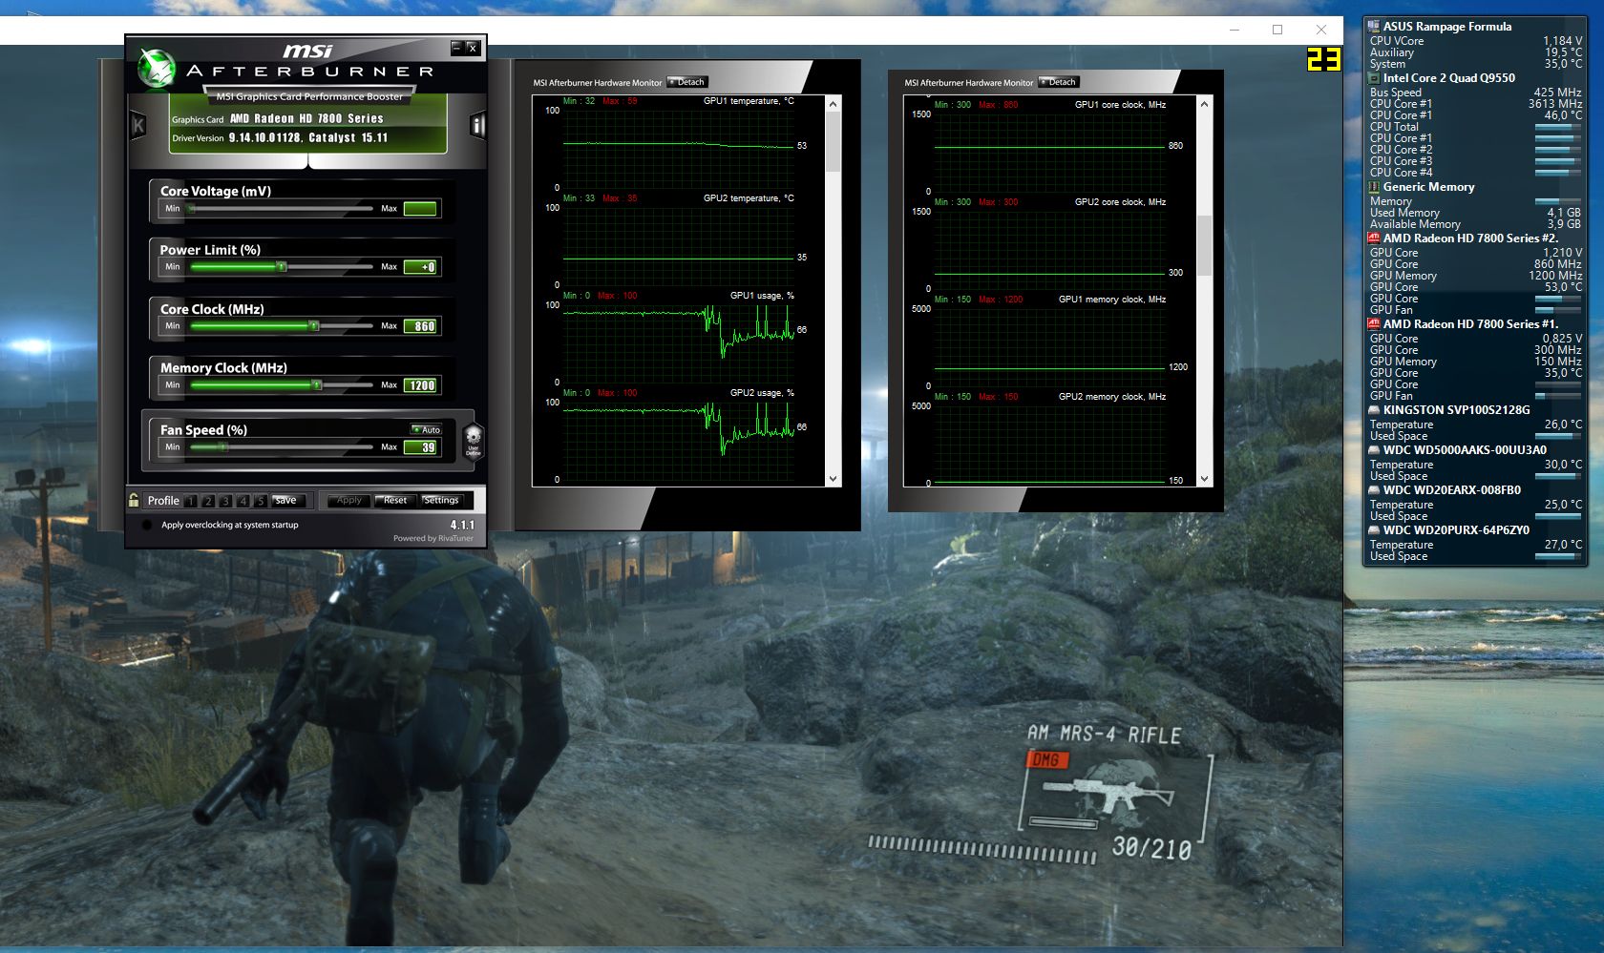The width and height of the screenshot is (1604, 953).
Task: Click ASUS Rampage Formula motherboard icon
Action: click(x=1374, y=27)
